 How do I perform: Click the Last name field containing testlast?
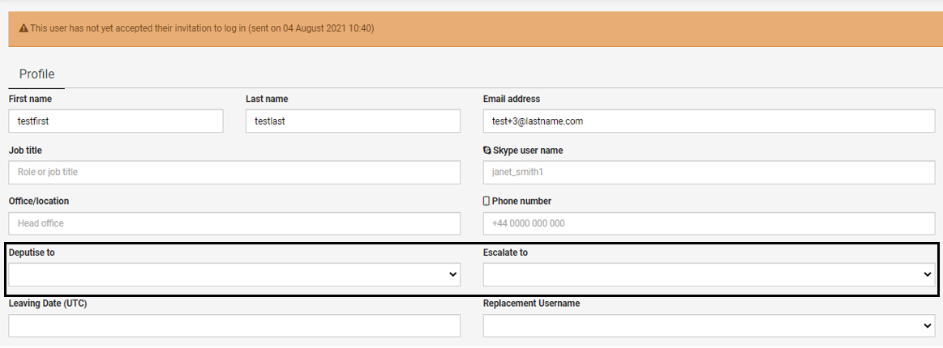click(x=353, y=121)
